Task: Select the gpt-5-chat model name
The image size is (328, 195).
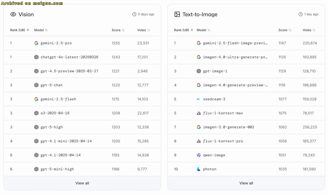Action: (52, 85)
